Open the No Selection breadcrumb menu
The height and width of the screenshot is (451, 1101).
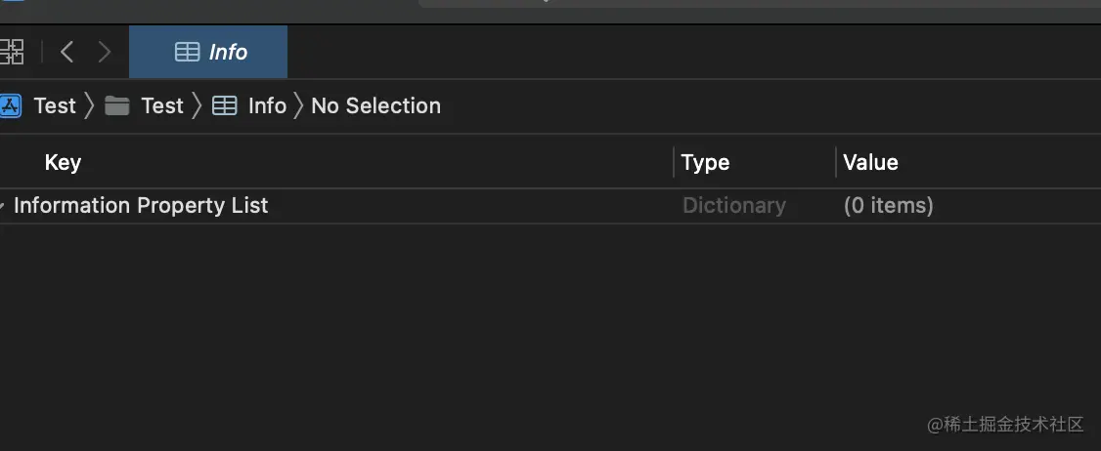click(375, 105)
